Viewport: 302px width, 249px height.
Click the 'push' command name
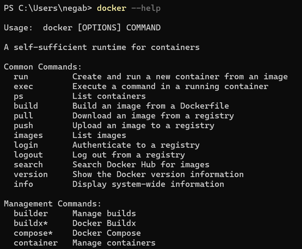pyautogui.click(x=23, y=126)
